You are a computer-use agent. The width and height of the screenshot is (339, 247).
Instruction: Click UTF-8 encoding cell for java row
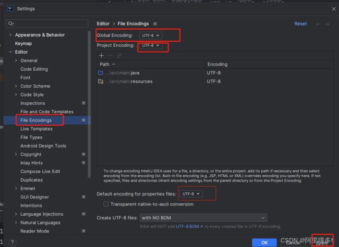[x=214, y=73]
